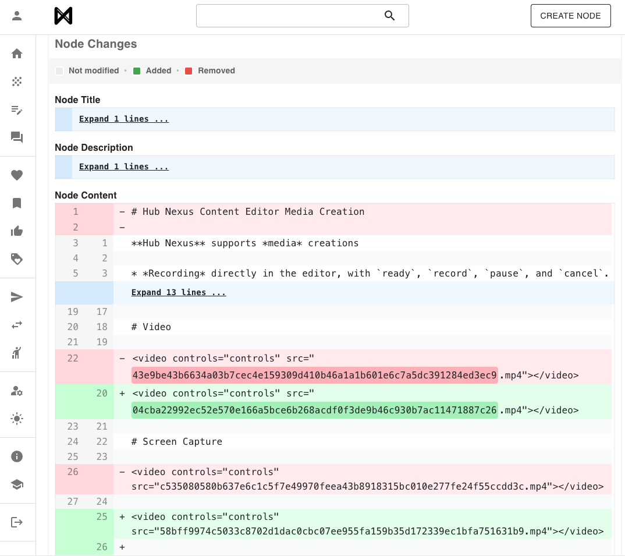This screenshot has width=625, height=556.
Task: Click added src 58bff9974c5033c8... line
Action: click(368, 532)
